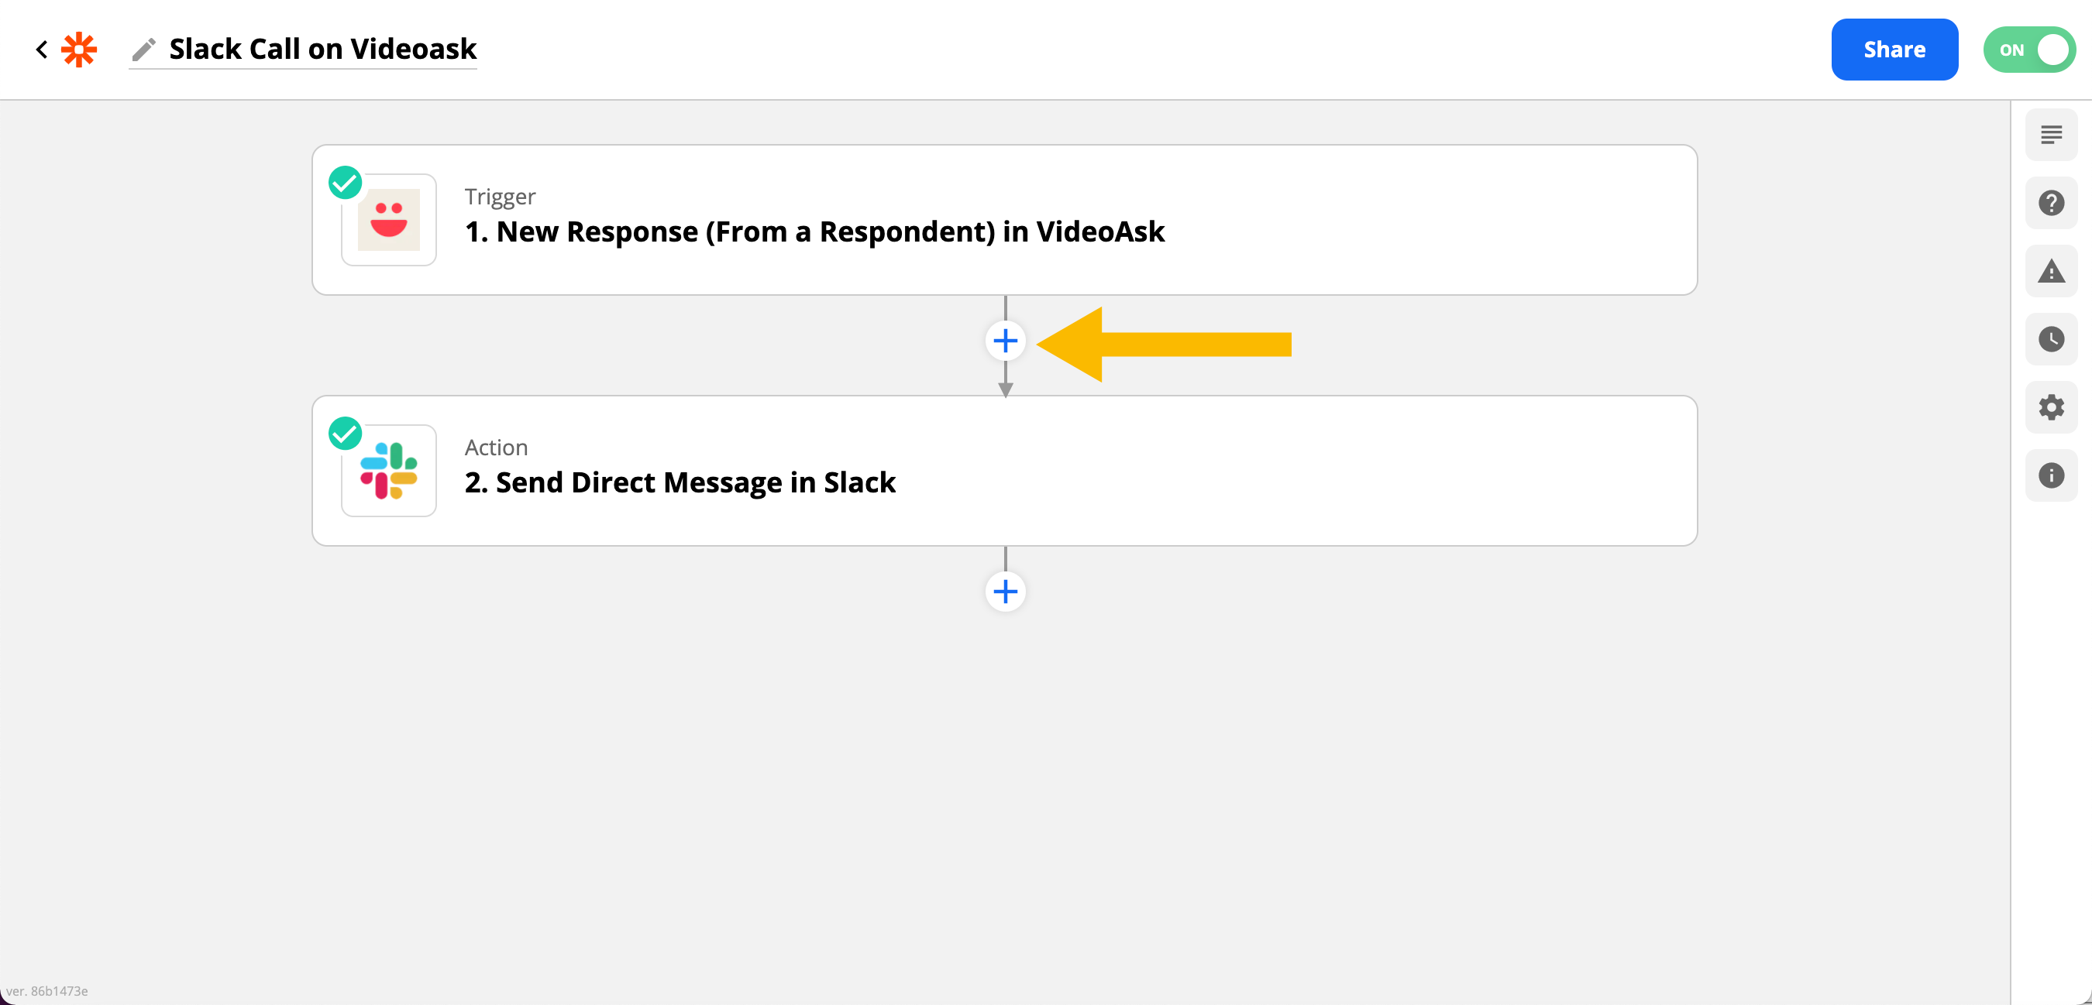Edit the Zap name via the pencil icon
The width and height of the screenshot is (2092, 1005).
pos(144,50)
